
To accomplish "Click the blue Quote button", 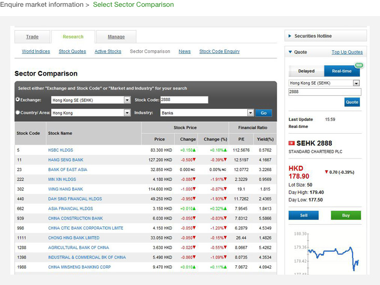I will pos(352,102).
